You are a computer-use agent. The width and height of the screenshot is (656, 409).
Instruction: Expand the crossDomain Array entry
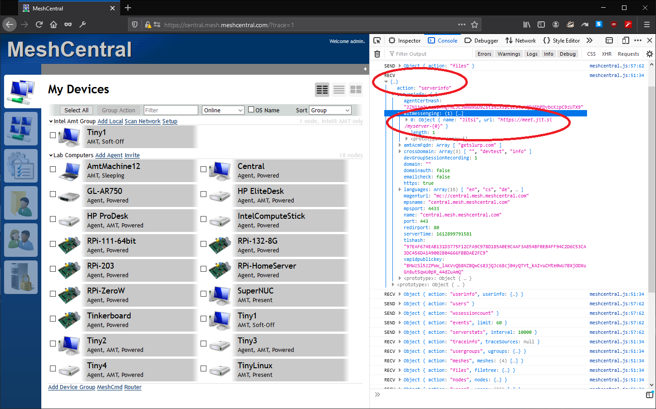coord(400,151)
